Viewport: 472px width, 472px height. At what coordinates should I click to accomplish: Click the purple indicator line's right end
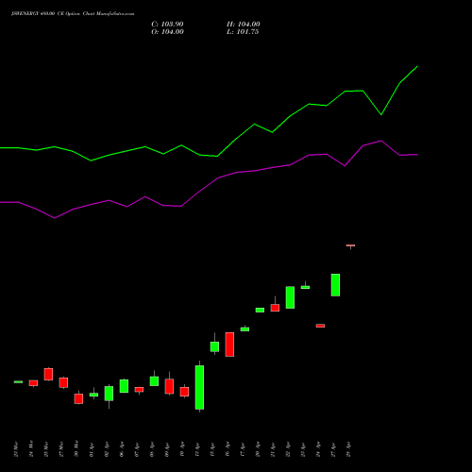[417, 155]
